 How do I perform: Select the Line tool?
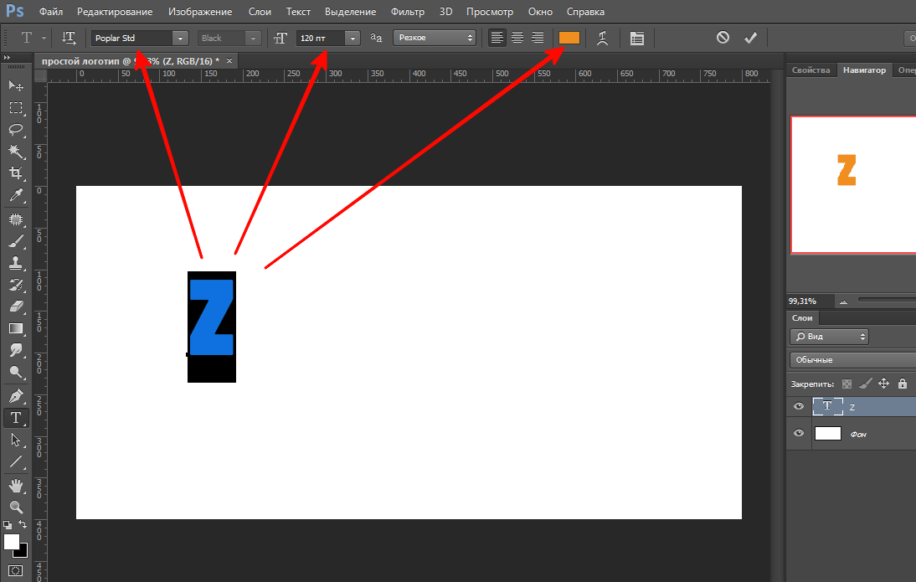click(16, 461)
